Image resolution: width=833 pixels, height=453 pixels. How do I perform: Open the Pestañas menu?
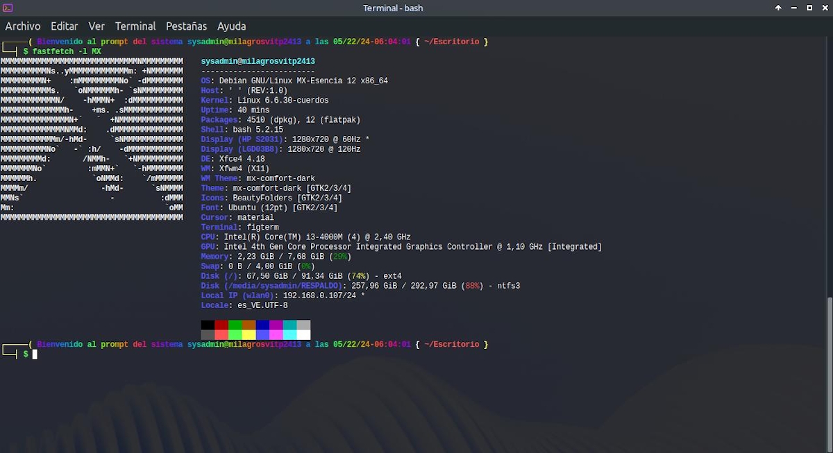point(186,26)
